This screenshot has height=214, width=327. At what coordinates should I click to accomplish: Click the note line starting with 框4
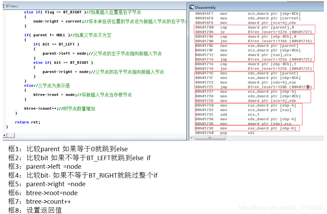point(83,175)
